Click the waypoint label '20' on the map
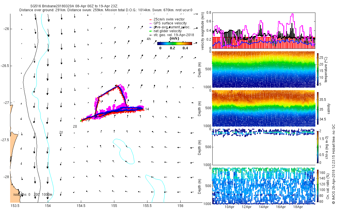Viewport: 337px width, 210px height. (x=75, y=127)
